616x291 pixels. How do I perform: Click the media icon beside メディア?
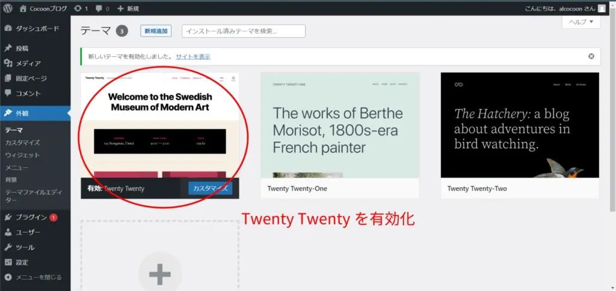tap(8, 64)
